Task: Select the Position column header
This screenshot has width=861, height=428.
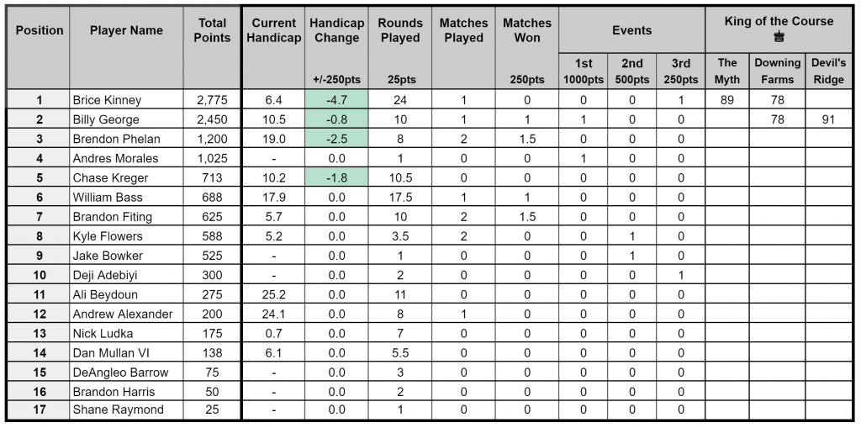Action: [39, 47]
